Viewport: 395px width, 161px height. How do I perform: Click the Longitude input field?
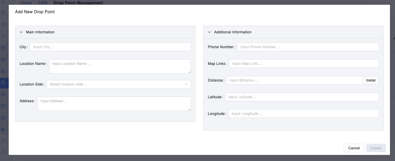303,114
